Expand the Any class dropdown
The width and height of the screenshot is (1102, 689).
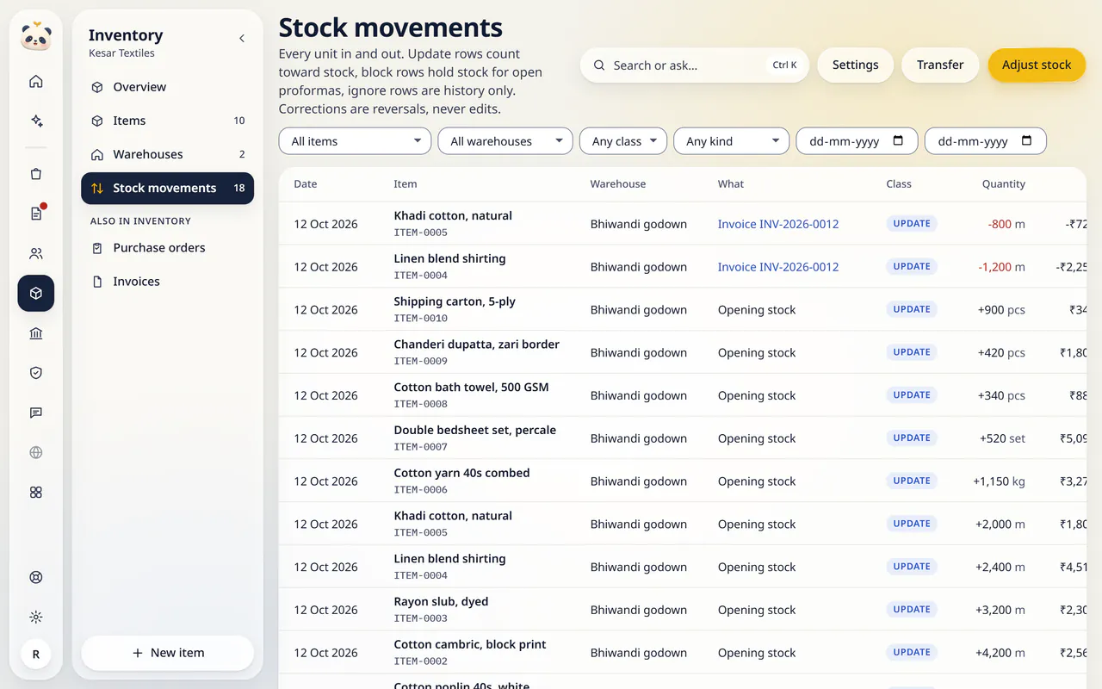(x=623, y=141)
